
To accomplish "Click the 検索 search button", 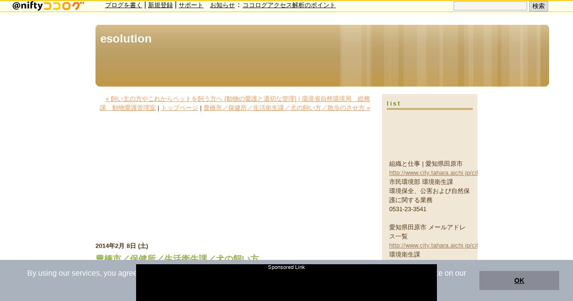I will click(x=539, y=6).
